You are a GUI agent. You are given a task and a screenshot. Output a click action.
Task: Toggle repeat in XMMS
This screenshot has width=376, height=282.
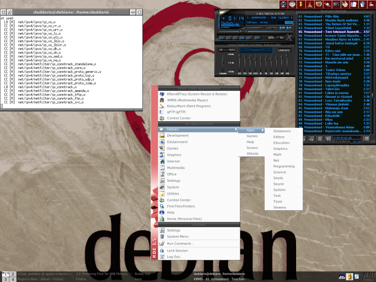[x=281, y=38]
